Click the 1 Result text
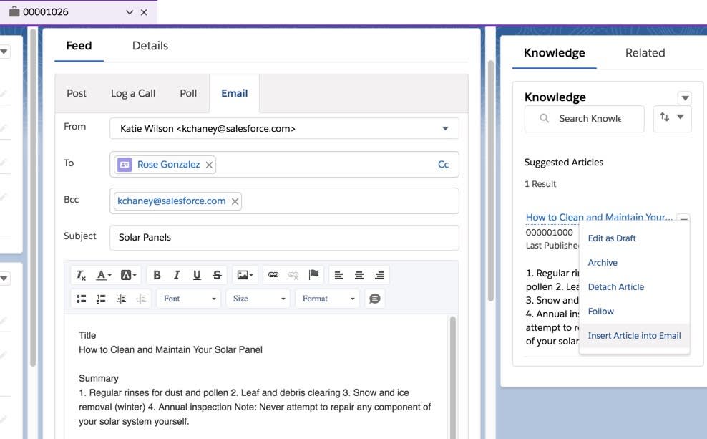The height and width of the screenshot is (439, 707). (x=540, y=184)
